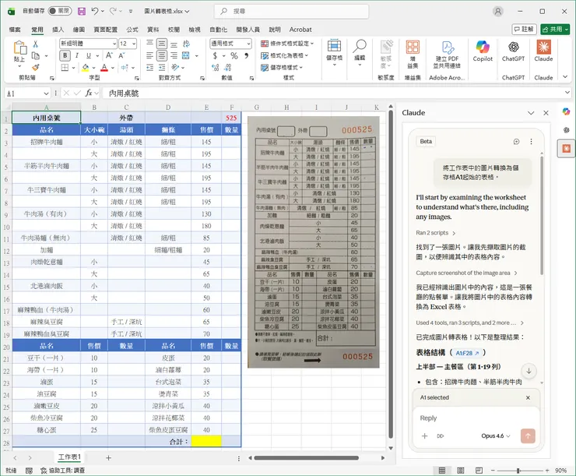Click the green 共用 (Share) button
The width and height of the screenshot is (576, 476).
(555, 29)
